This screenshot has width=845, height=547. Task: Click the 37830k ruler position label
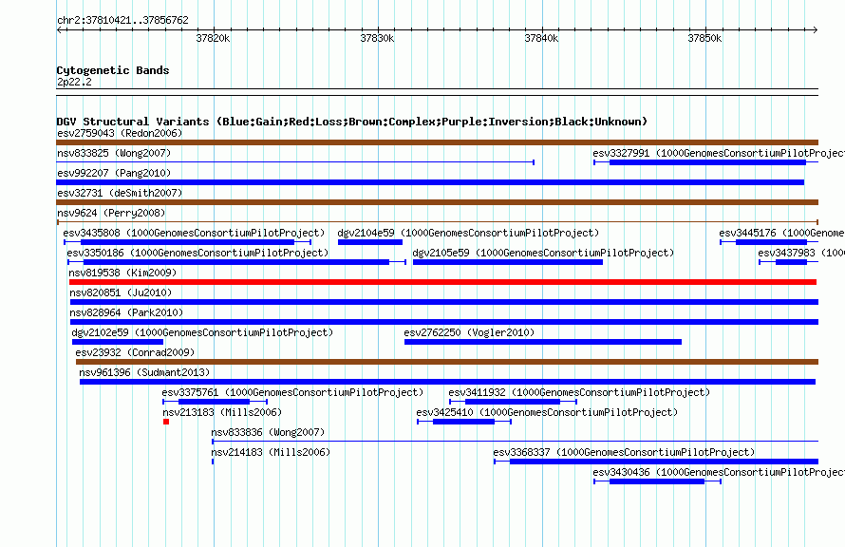tap(377, 38)
